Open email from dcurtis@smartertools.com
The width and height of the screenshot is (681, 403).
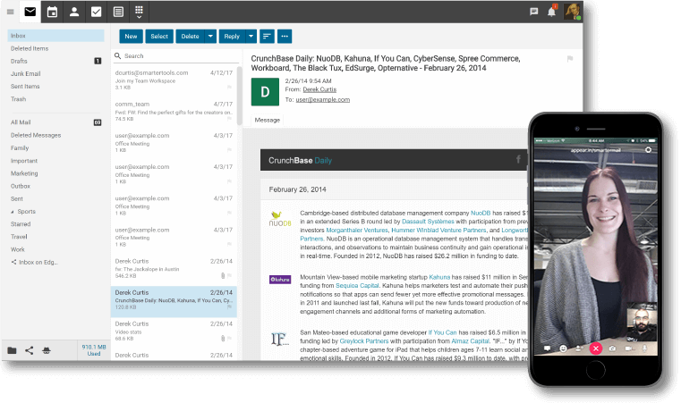click(x=174, y=80)
